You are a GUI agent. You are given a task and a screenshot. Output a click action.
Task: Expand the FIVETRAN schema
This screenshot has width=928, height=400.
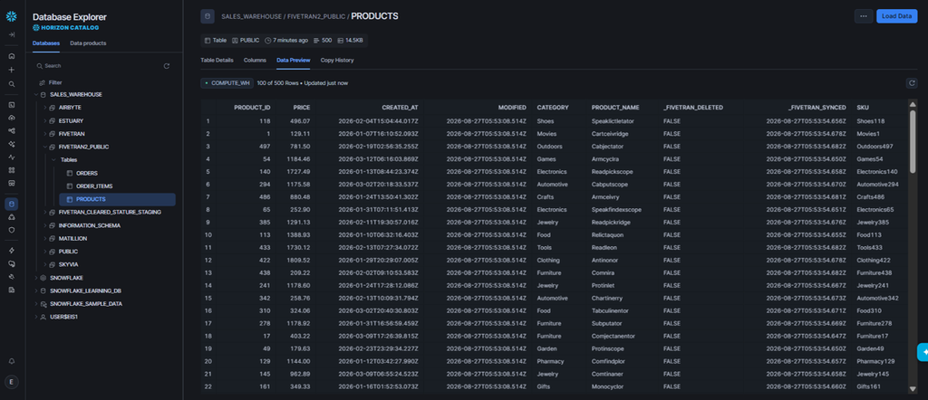coord(45,134)
